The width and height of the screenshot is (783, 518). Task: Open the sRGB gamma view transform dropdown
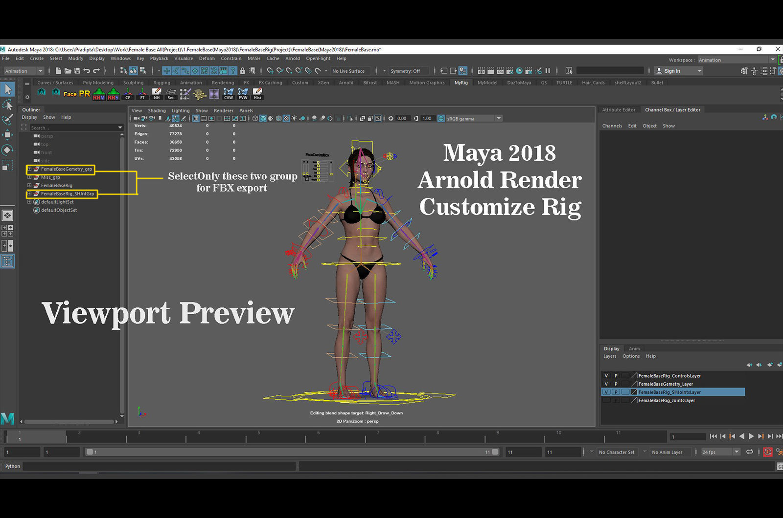(474, 118)
